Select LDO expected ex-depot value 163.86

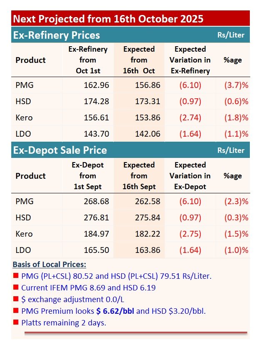click(147, 250)
